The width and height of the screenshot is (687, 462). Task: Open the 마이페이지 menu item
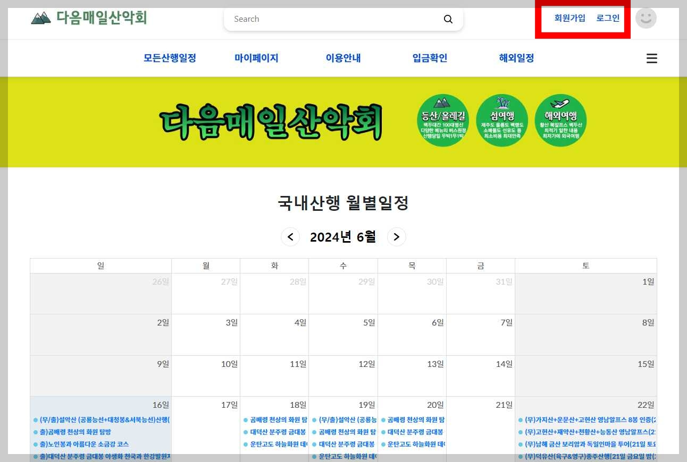256,58
